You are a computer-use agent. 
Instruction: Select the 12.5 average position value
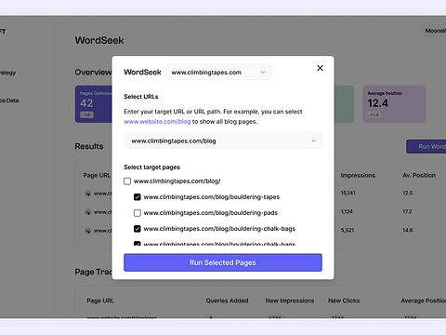point(408,193)
